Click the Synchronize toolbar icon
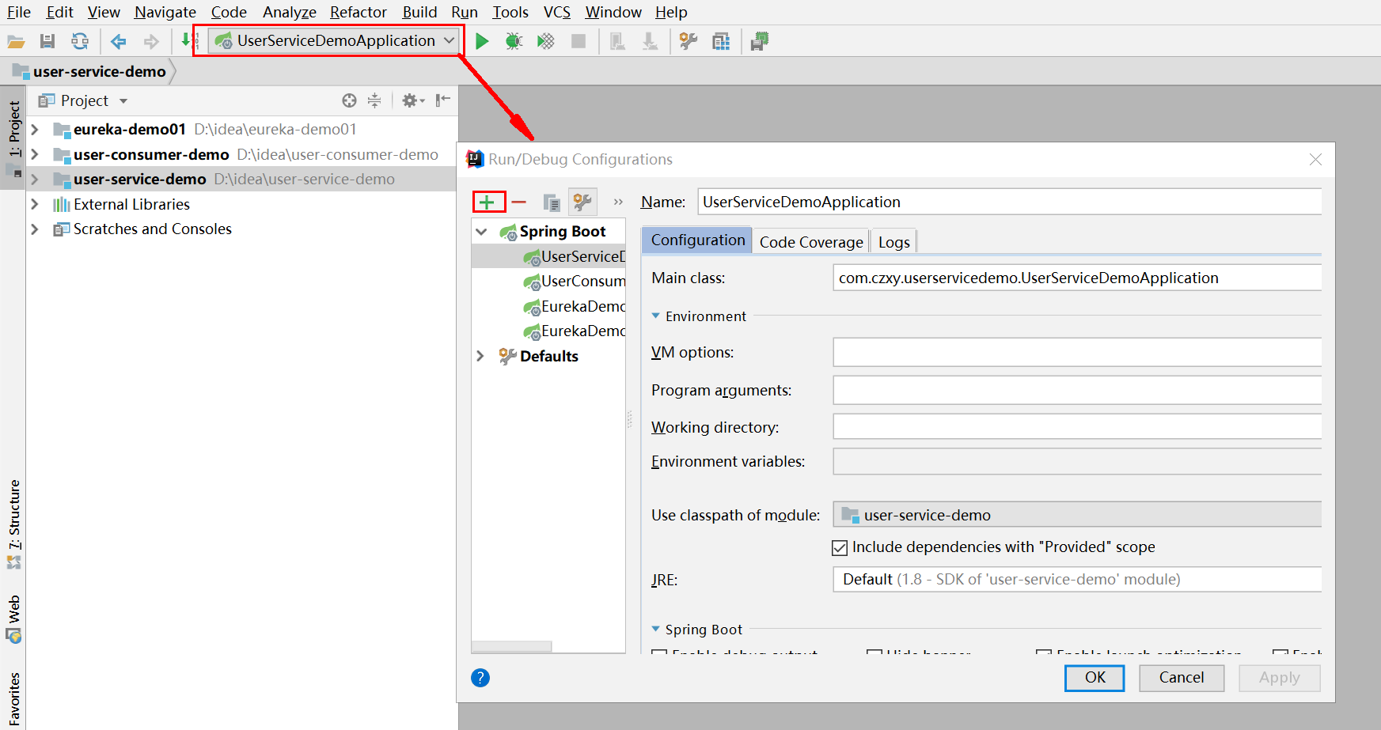This screenshot has width=1381, height=730. [x=80, y=41]
